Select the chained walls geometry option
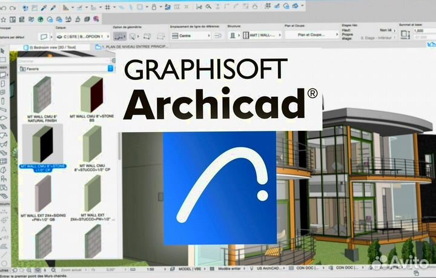This screenshot has height=278, width=436. coord(119,36)
